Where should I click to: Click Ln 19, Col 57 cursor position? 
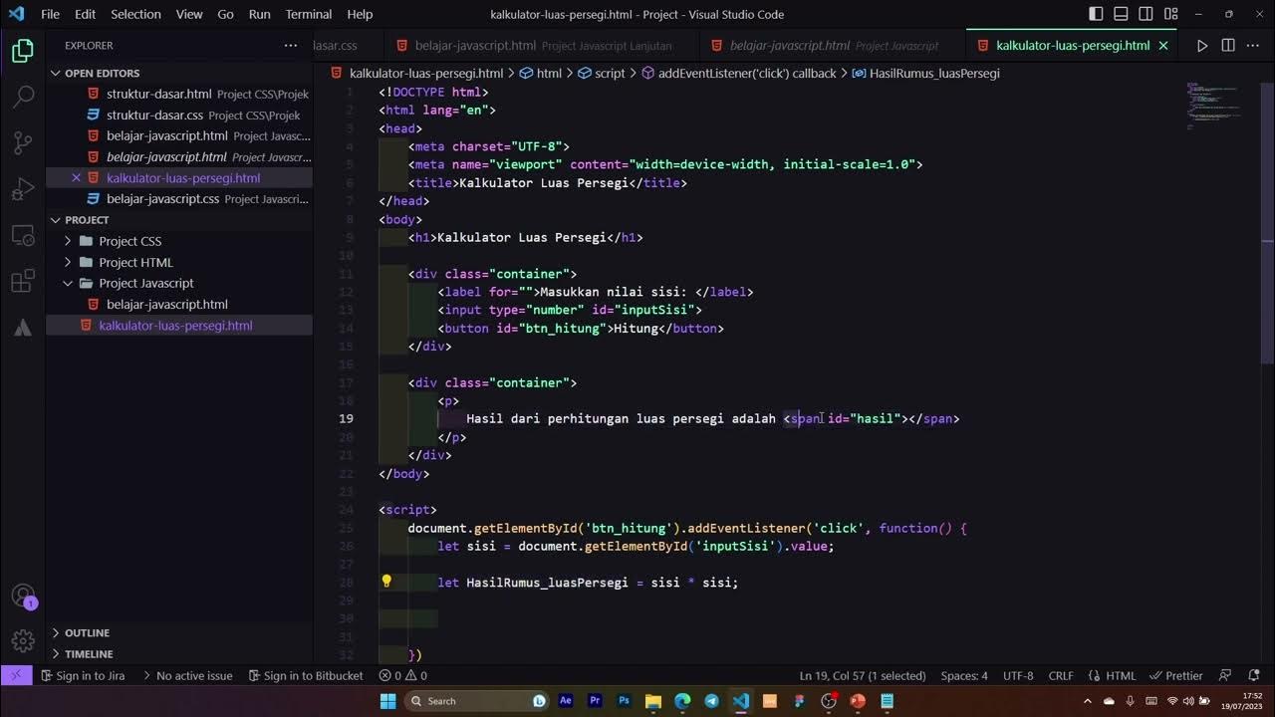pyautogui.click(x=862, y=675)
